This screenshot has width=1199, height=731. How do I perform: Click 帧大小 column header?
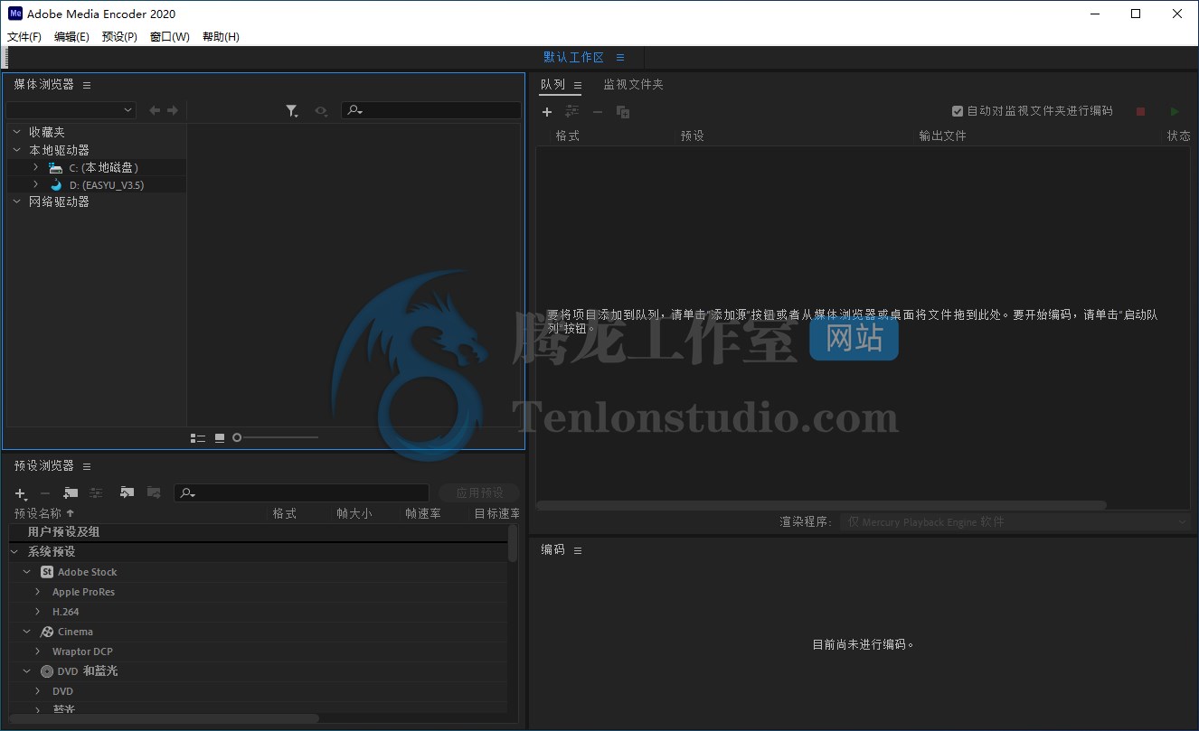click(354, 513)
